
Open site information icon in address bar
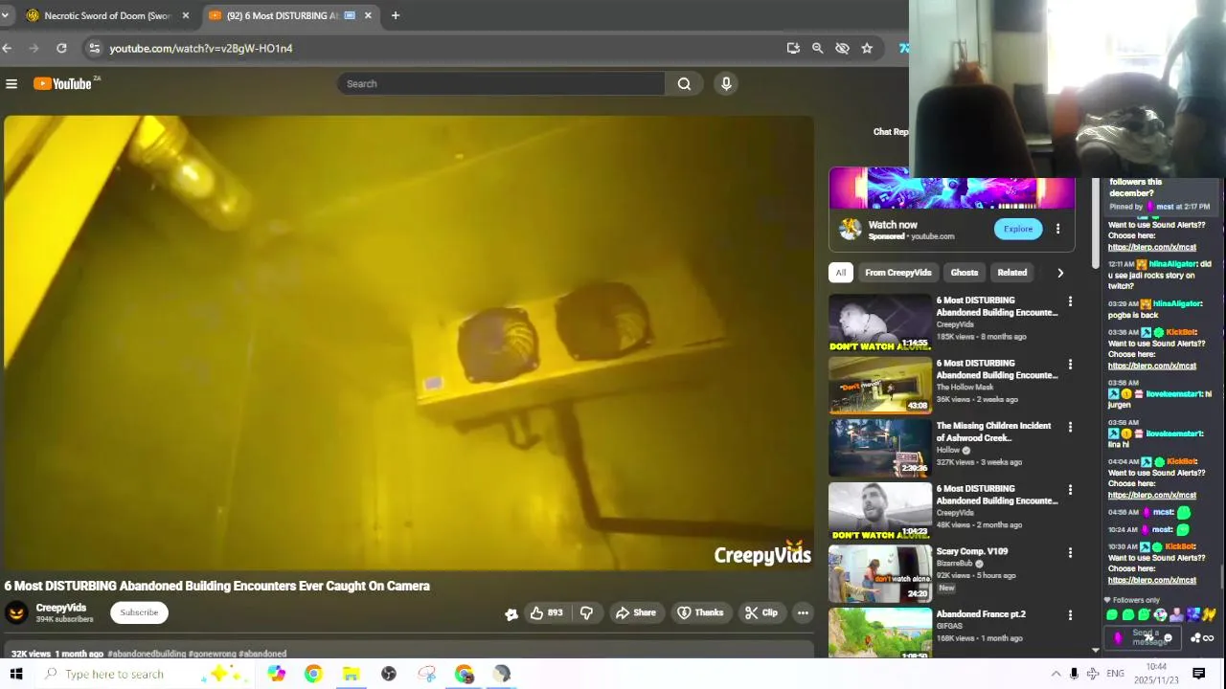pos(93,48)
